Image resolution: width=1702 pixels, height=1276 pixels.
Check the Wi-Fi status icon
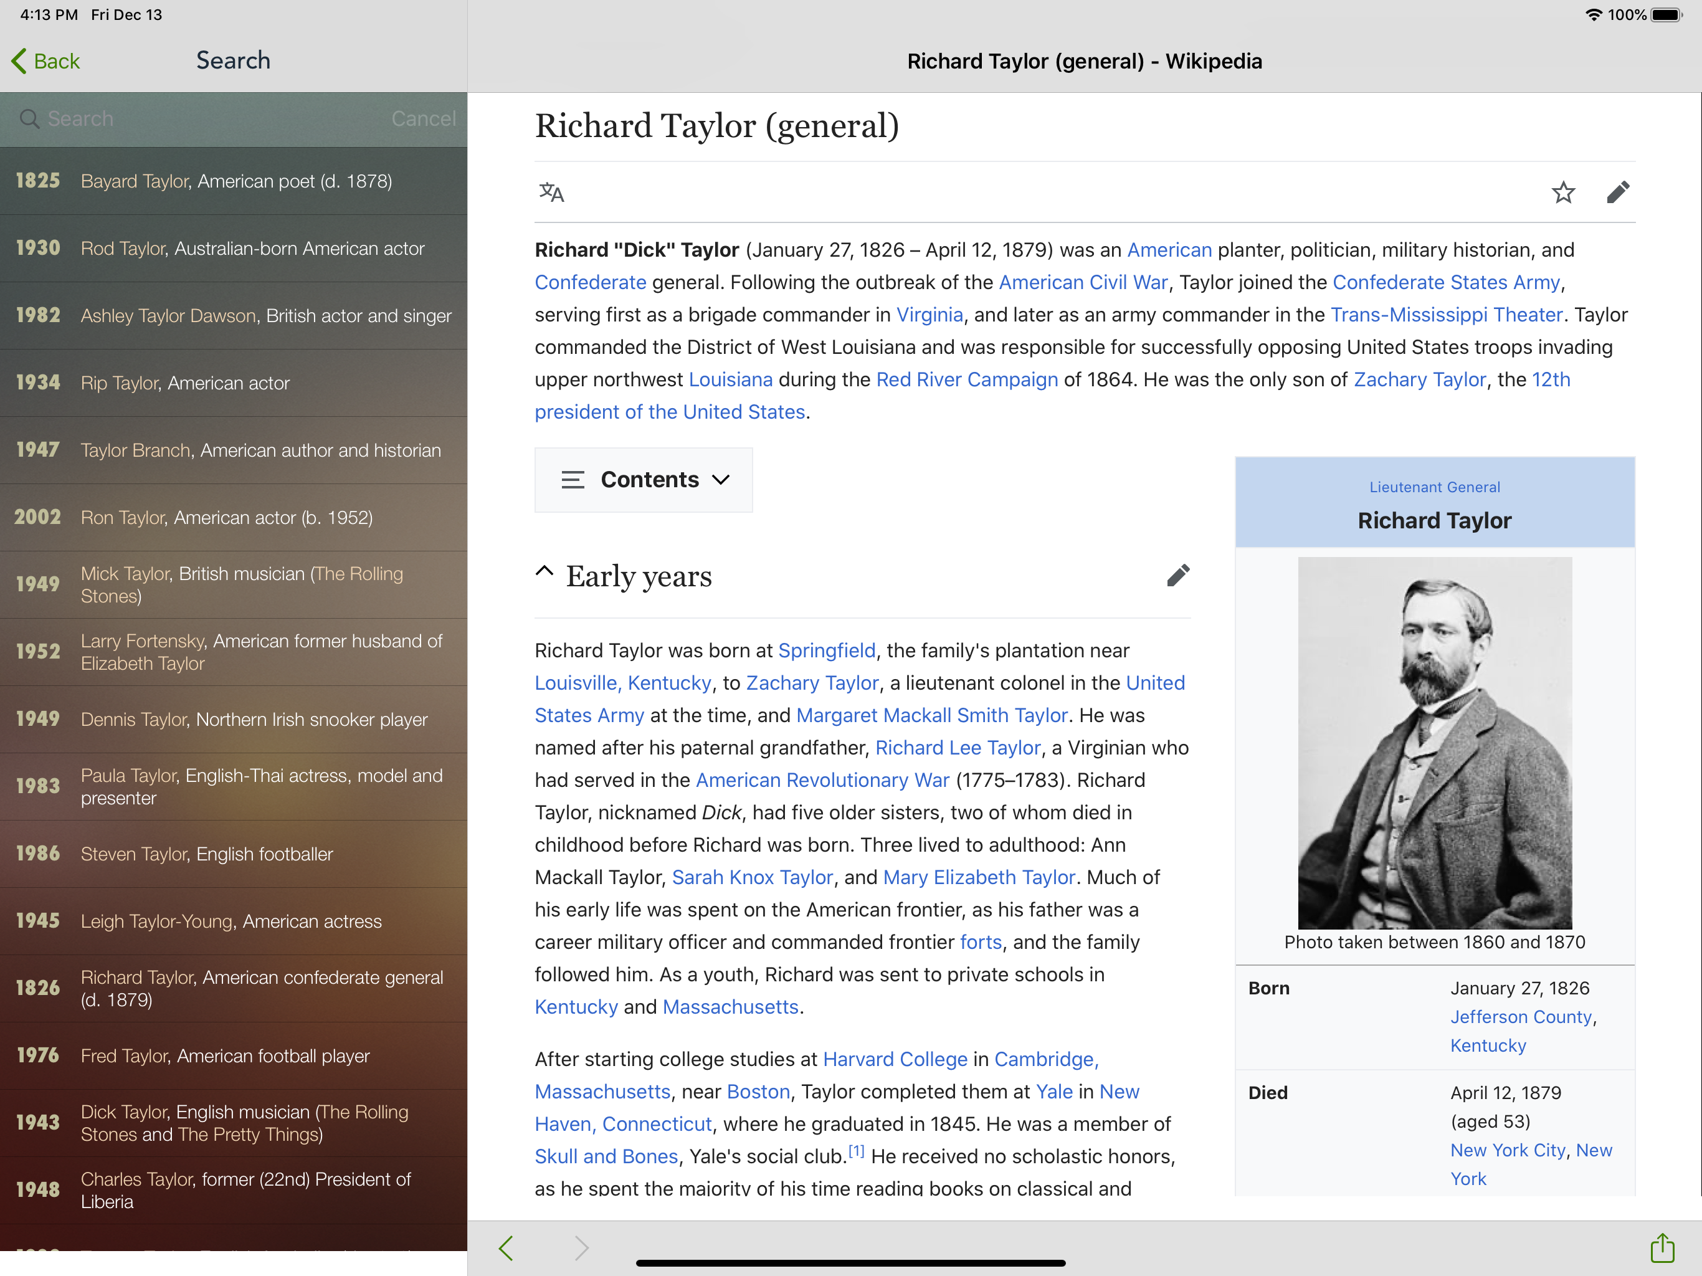1594,14
